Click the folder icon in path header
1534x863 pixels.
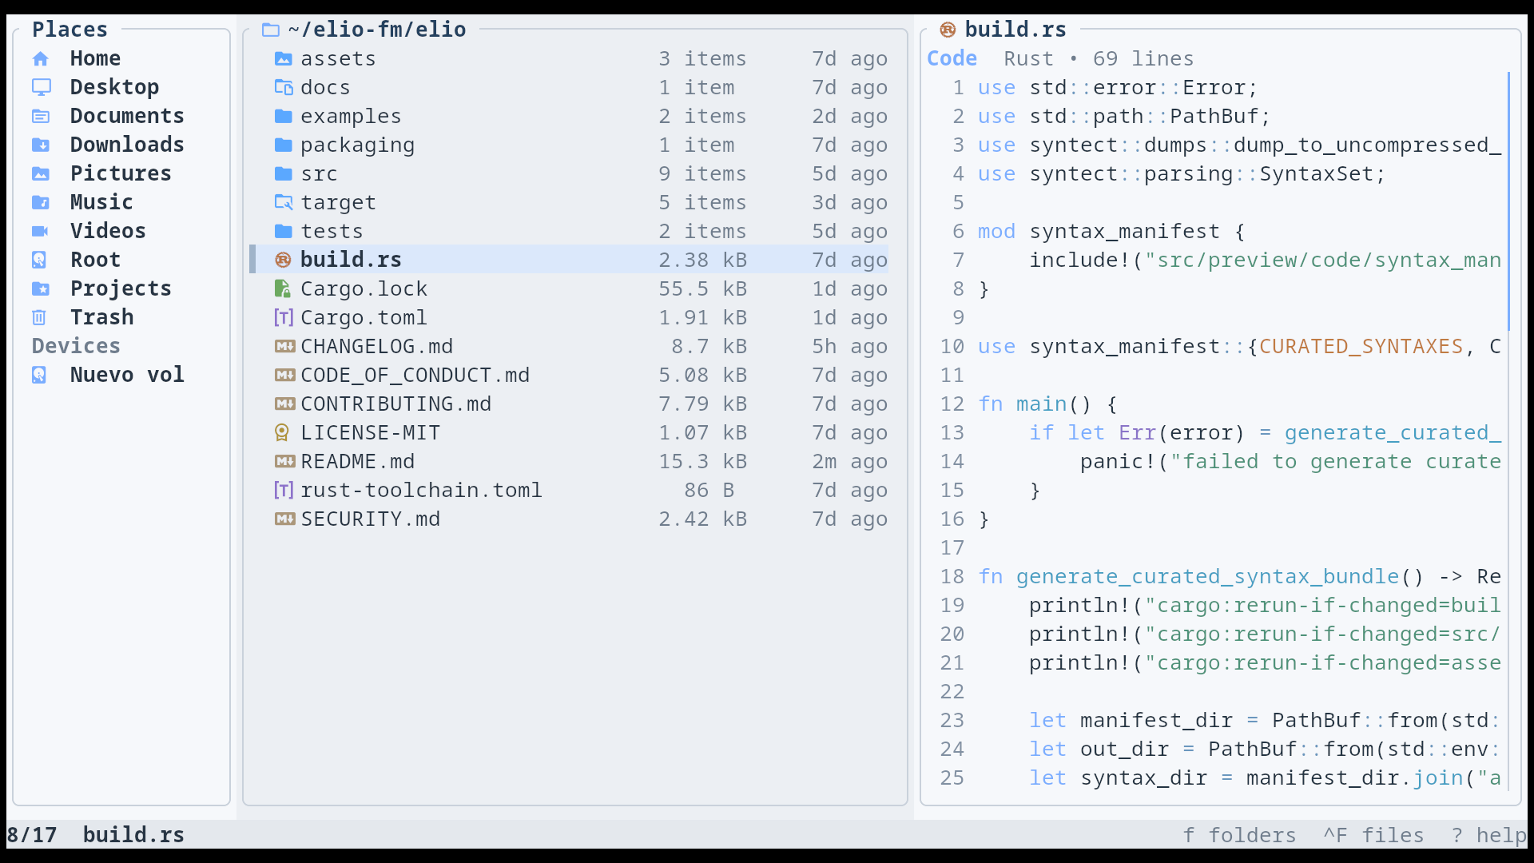[271, 30]
